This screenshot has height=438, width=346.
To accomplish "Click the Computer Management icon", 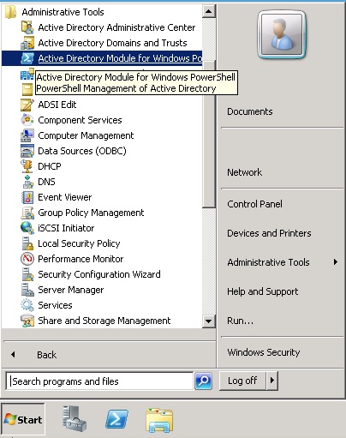I will [27, 135].
